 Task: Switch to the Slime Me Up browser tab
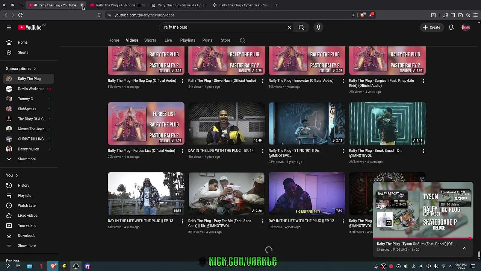click(x=178, y=5)
